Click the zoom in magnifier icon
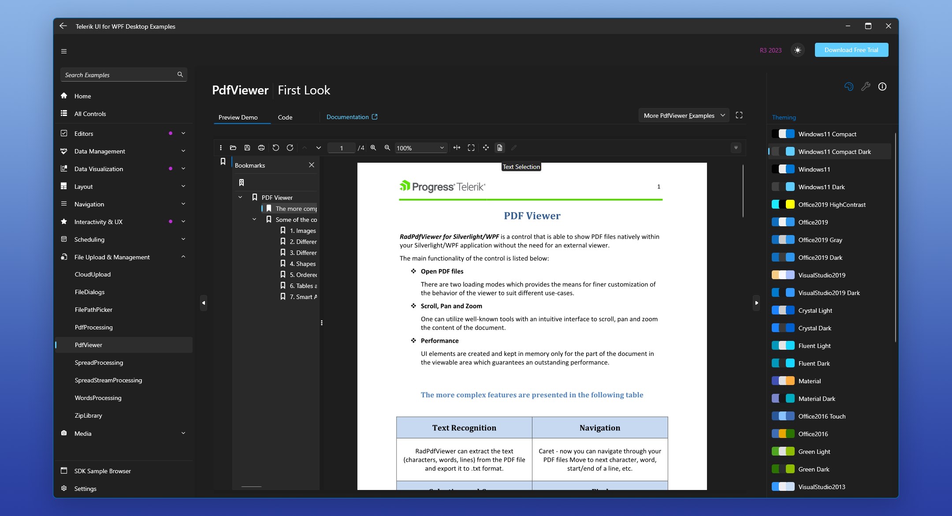Image resolution: width=952 pixels, height=516 pixels. (373, 148)
